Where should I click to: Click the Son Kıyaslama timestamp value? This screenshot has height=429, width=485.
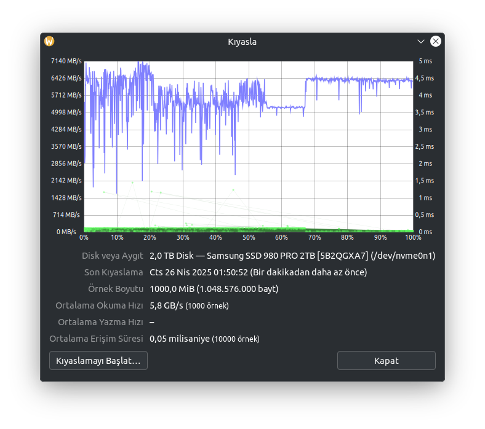259,272
